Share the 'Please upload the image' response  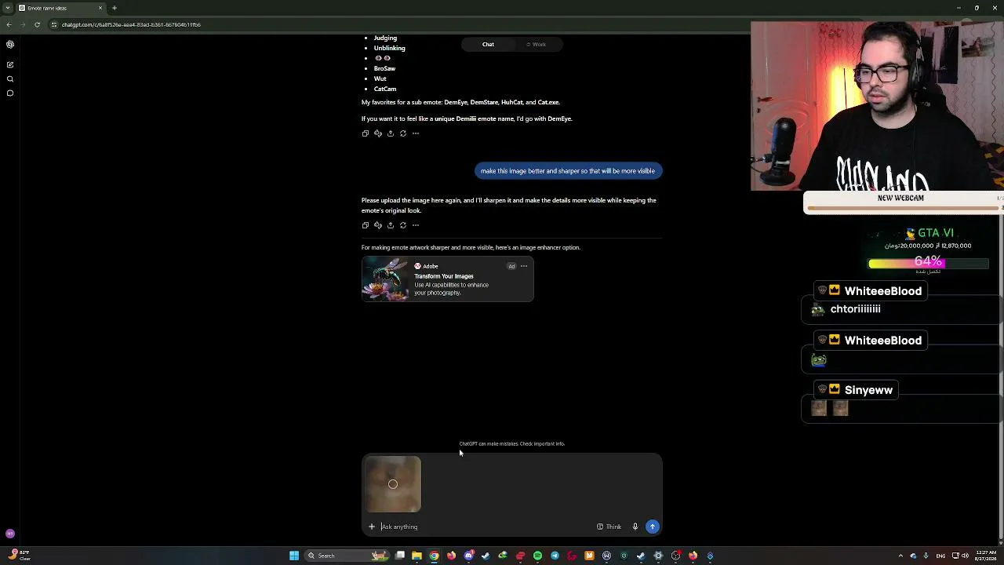(x=391, y=225)
